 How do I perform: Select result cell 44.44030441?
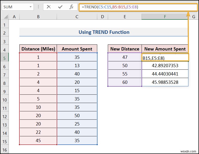click(x=165, y=74)
